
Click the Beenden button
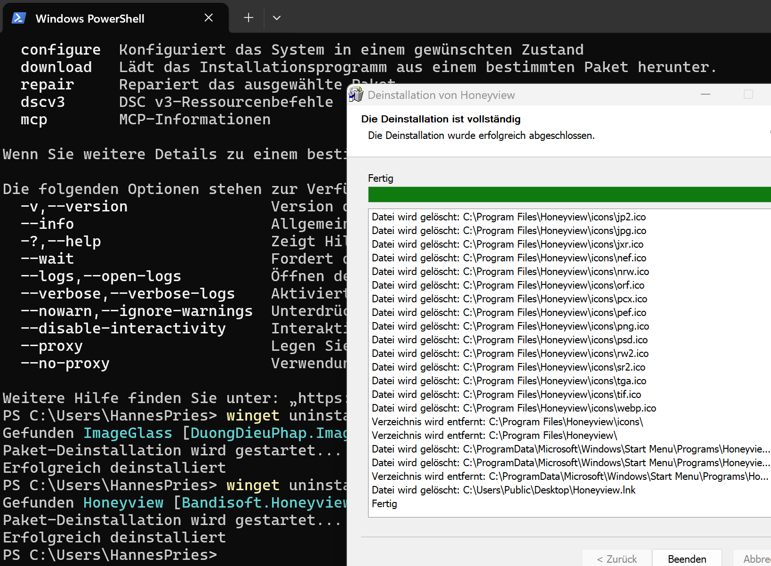click(687, 559)
